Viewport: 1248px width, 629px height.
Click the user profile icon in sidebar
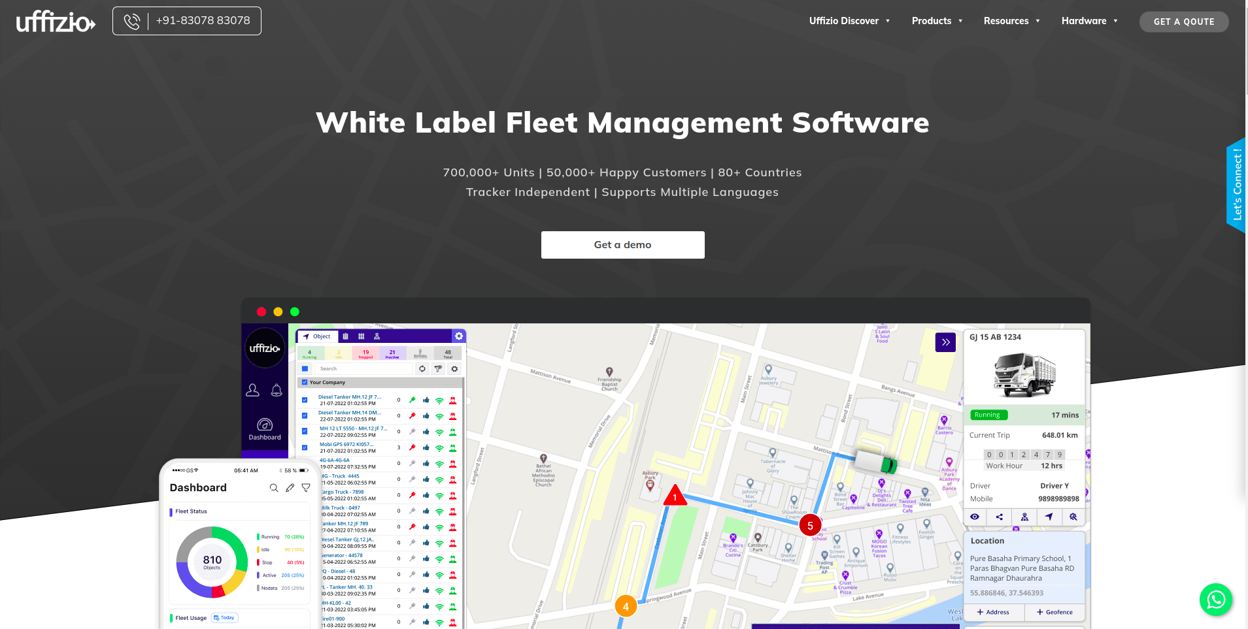(x=252, y=391)
